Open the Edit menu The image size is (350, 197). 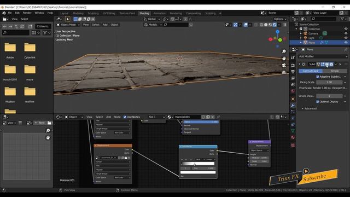[17, 13]
